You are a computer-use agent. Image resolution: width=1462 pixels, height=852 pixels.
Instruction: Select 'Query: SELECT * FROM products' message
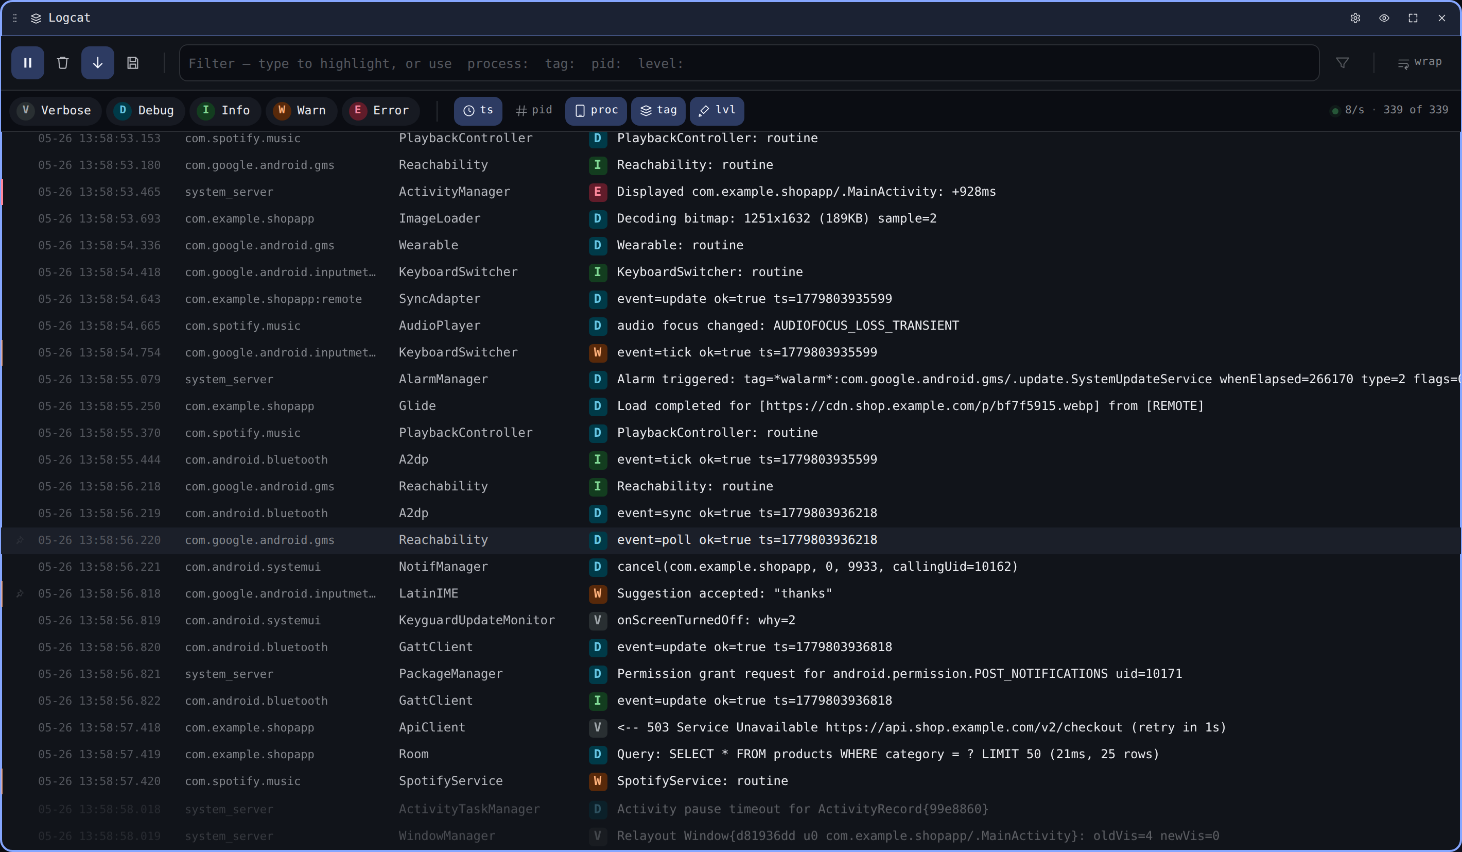pyautogui.click(x=888, y=754)
